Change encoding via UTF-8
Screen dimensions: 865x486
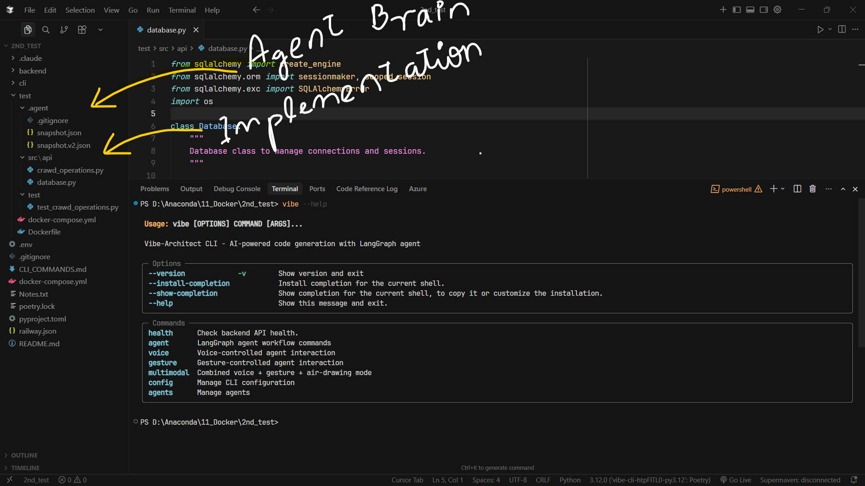[518, 480]
